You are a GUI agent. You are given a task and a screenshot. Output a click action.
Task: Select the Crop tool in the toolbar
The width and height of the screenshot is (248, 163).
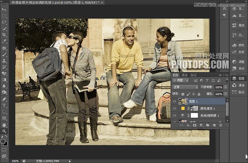tap(4, 35)
